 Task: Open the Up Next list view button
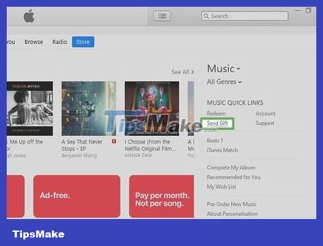coord(162,16)
